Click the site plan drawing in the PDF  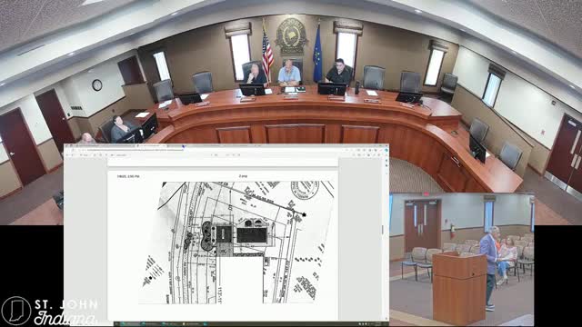point(236,243)
